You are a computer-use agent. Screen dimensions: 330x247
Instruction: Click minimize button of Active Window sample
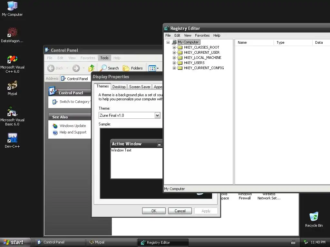click(x=159, y=144)
